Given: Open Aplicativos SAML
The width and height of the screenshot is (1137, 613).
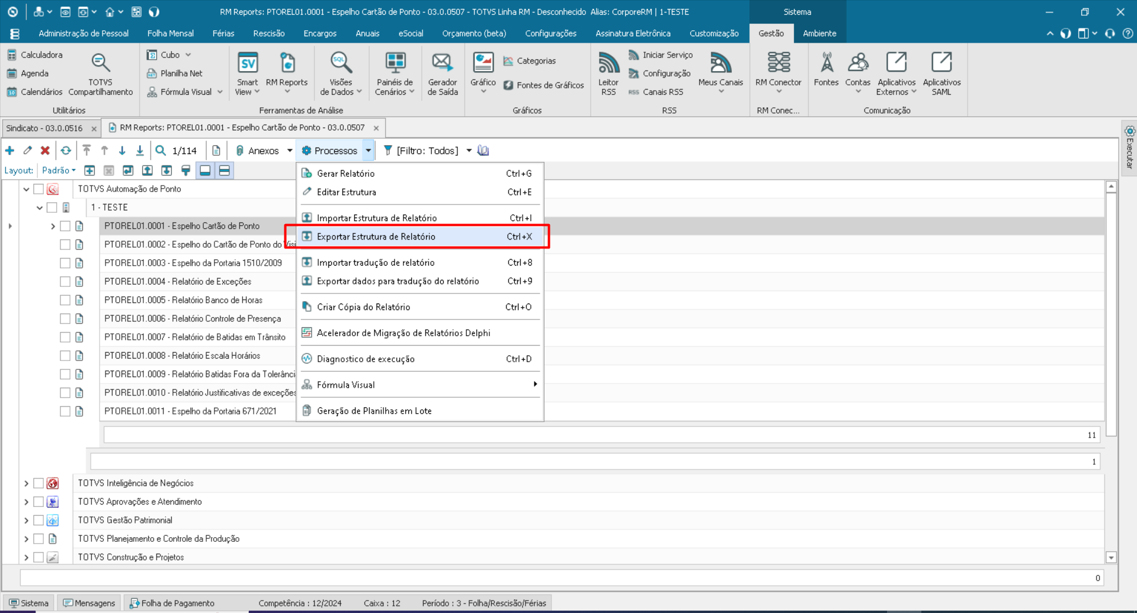Looking at the screenshot, I should (x=941, y=75).
